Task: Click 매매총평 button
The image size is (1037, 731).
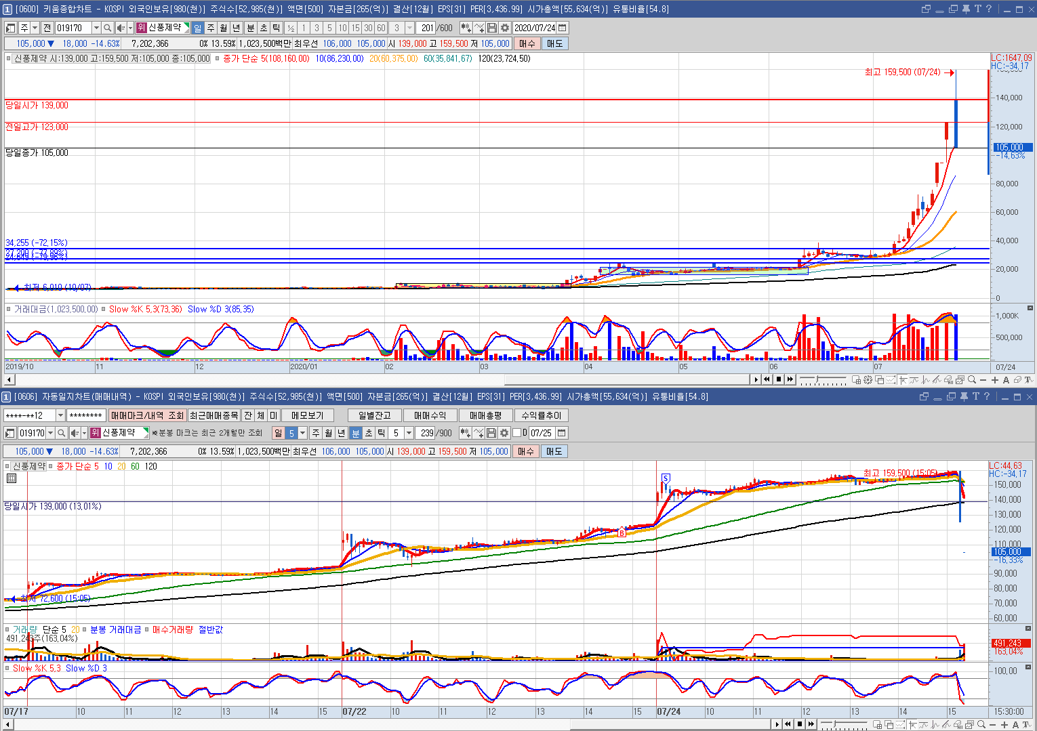Action: pyautogui.click(x=486, y=415)
